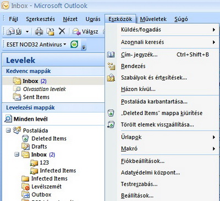The width and height of the screenshot is (220, 201).
Task: Expand the ESET NOD32 Antivirus dropdown
Action: click(x=64, y=44)
